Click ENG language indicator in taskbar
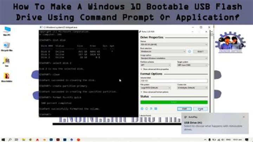This screenshot has height=142, width=253. (228, 140)
